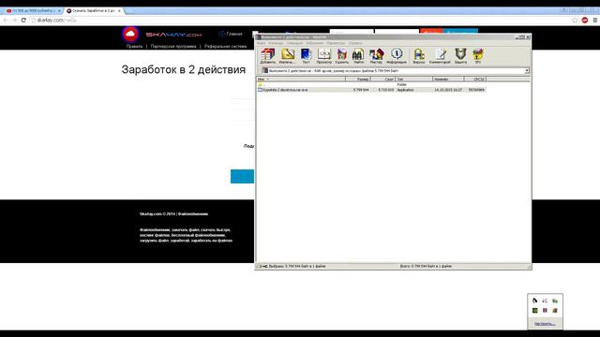
Task: Click the 'Заработок в 2 действия' heading
Action: (x=184, y=70)
